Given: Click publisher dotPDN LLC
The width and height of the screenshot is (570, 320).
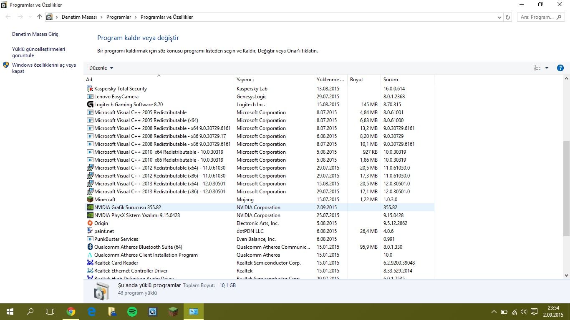Looking at the screenshot, I should tap(250, 231).
